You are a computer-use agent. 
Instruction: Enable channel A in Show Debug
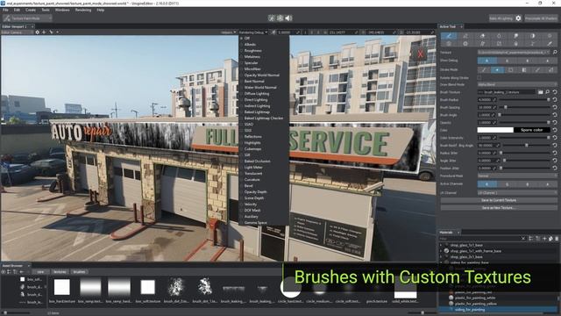(487, 61)
